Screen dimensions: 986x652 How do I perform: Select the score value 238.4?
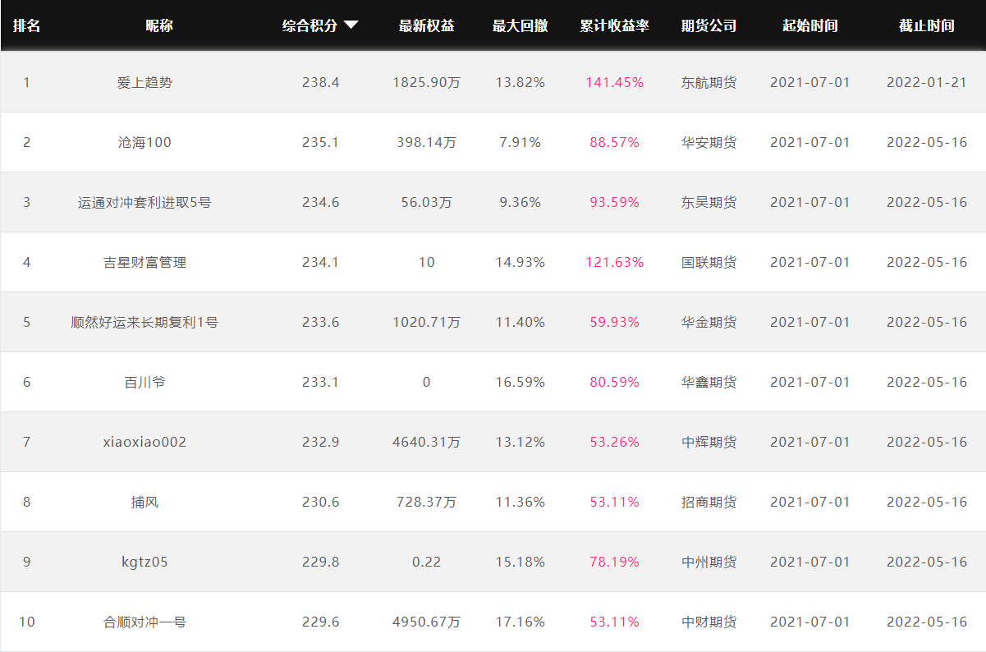(x=321, y=82)
